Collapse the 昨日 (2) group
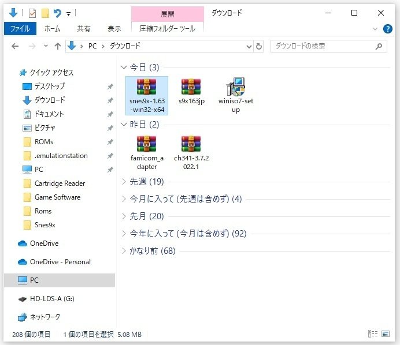 click(x=124, y=125)
